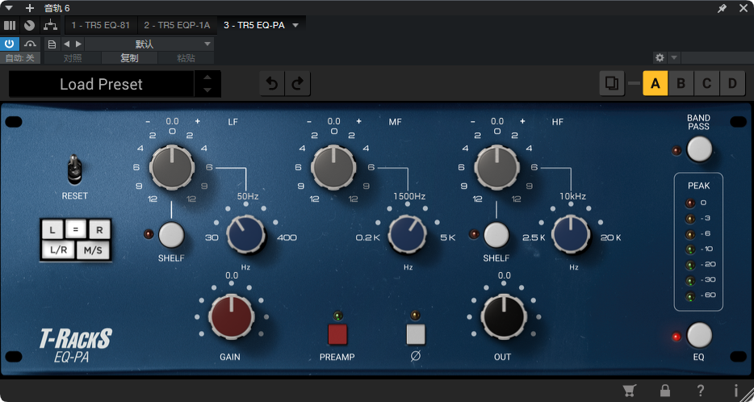Click the LF gain knob
The width and height of the screenshot is (754, 402).
click(x=172, y=167)
